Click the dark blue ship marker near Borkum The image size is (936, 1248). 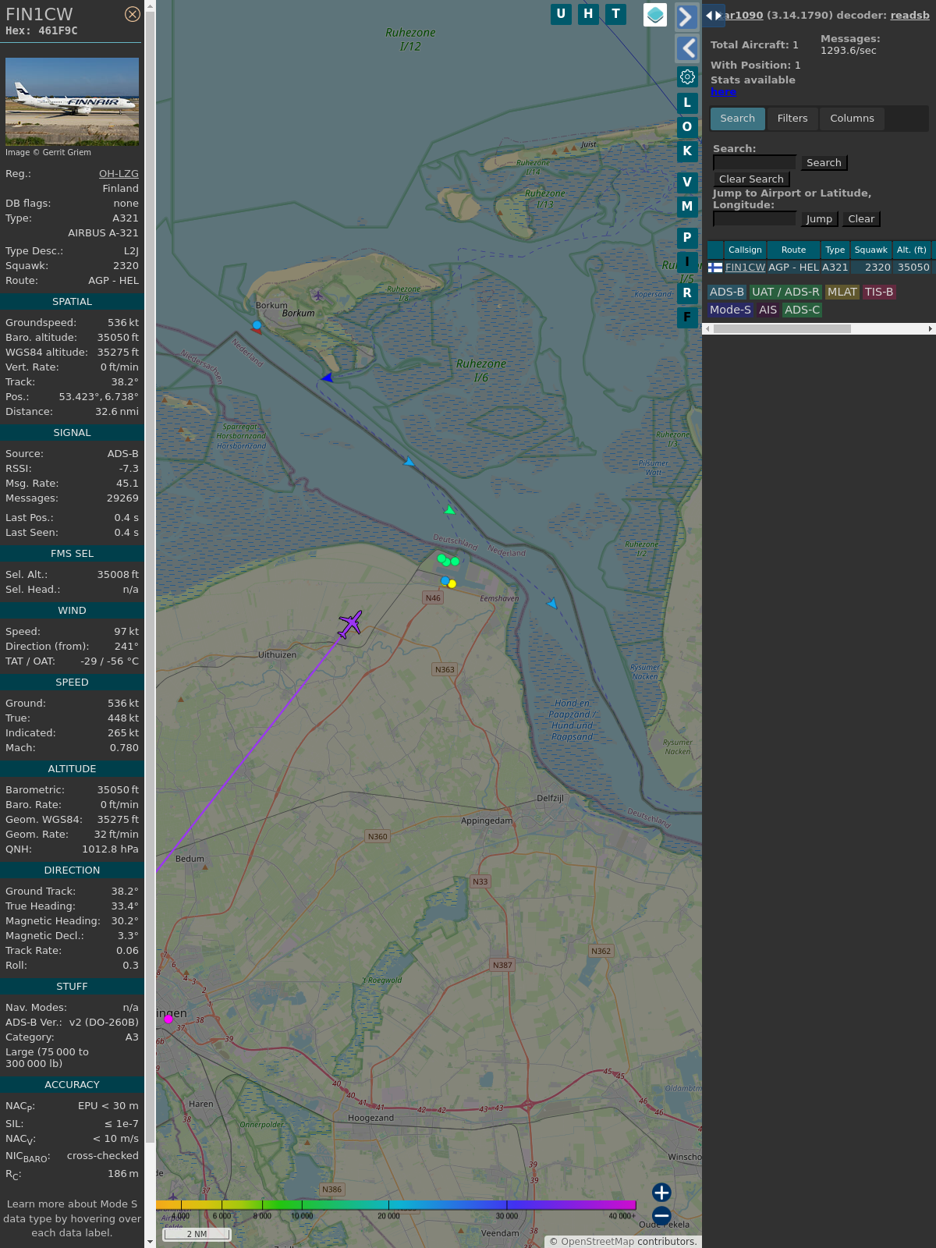(327, 378)
